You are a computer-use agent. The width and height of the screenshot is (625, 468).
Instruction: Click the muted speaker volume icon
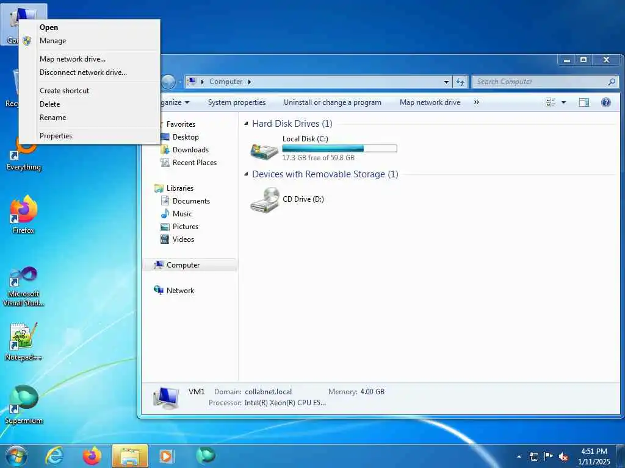click(x=563, y=457)
